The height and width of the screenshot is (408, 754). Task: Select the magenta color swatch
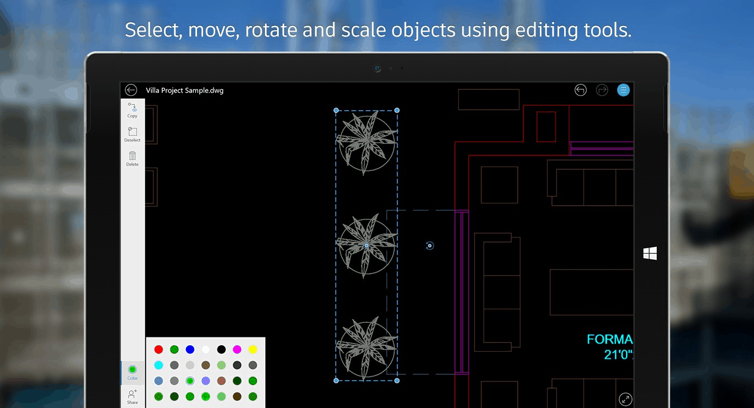click(237, 350)
